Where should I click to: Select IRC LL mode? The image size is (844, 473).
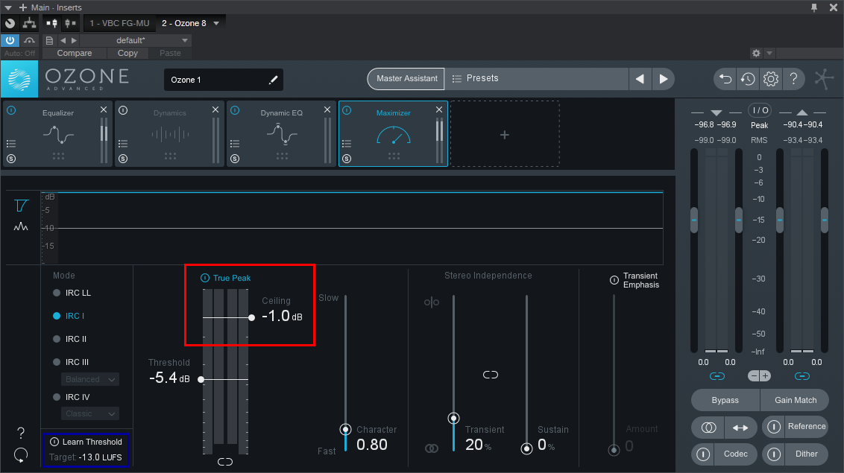click(x=72, y=293)
